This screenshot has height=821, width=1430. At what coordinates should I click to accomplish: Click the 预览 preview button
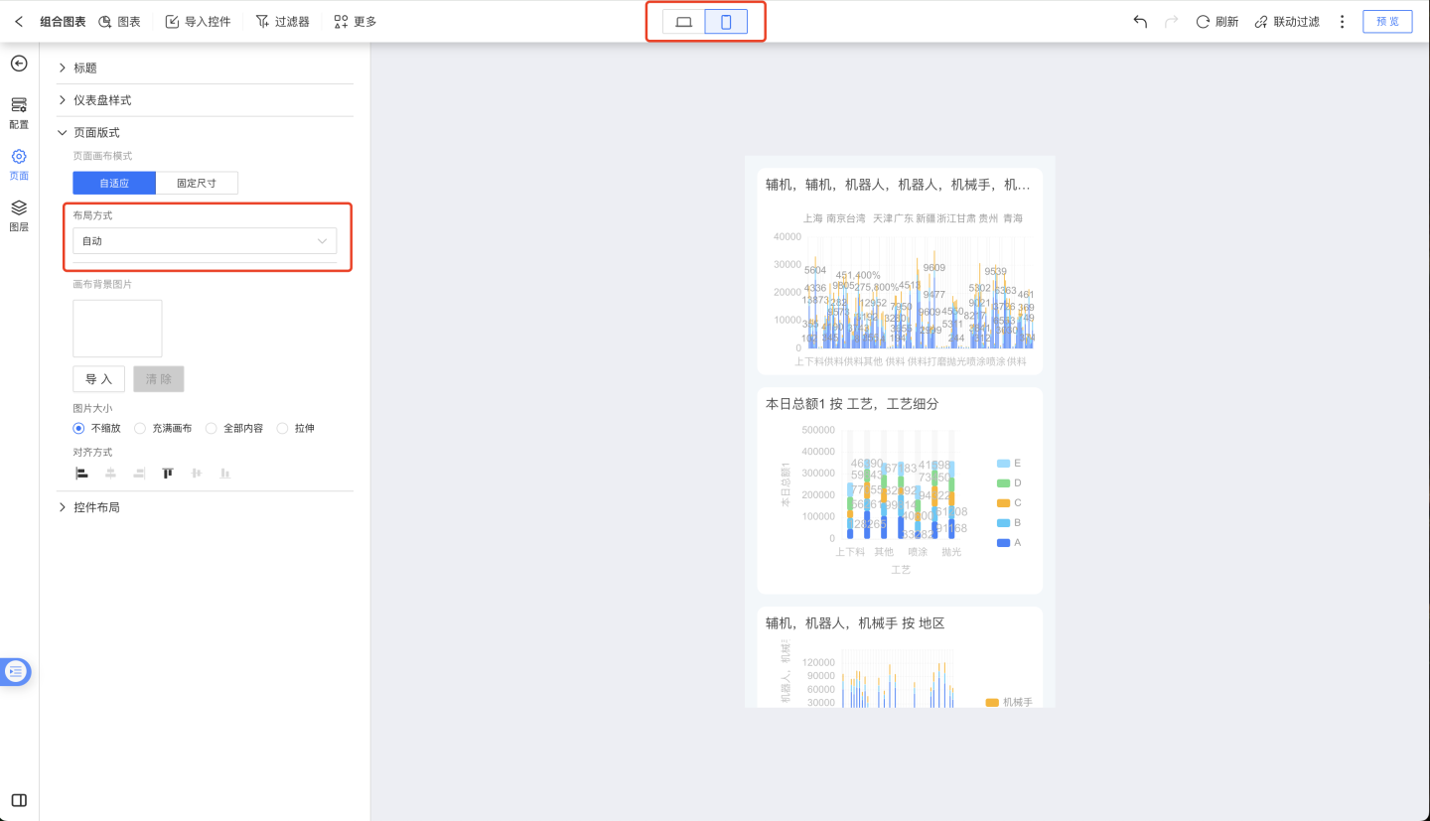coord(1387,22)
